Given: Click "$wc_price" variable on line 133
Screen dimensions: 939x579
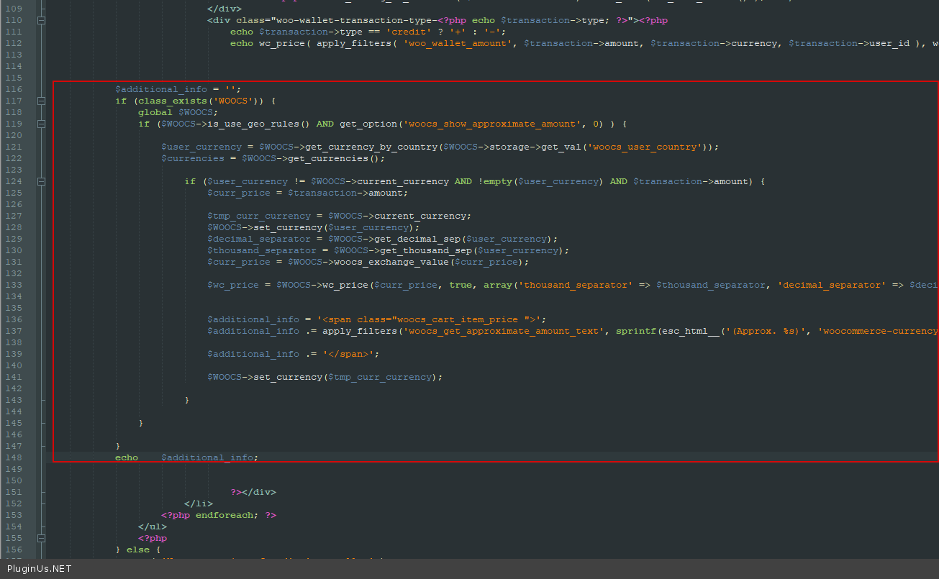Looking at the screenshot, I should click(233, 285).
